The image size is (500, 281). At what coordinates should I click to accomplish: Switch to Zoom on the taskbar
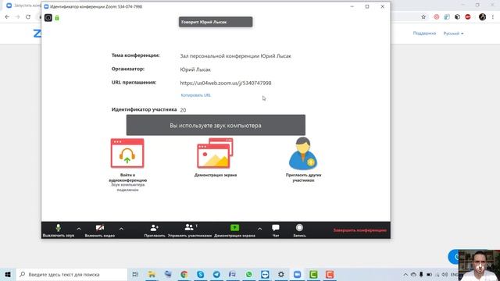click(297, 274)
